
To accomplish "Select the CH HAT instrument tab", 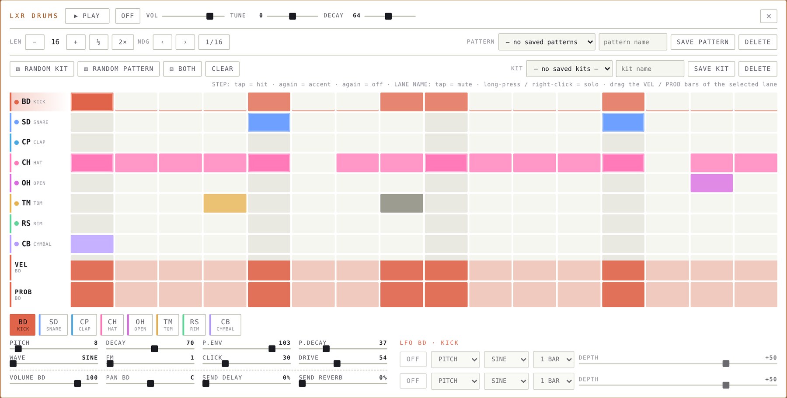I will (x=112, y=325).
